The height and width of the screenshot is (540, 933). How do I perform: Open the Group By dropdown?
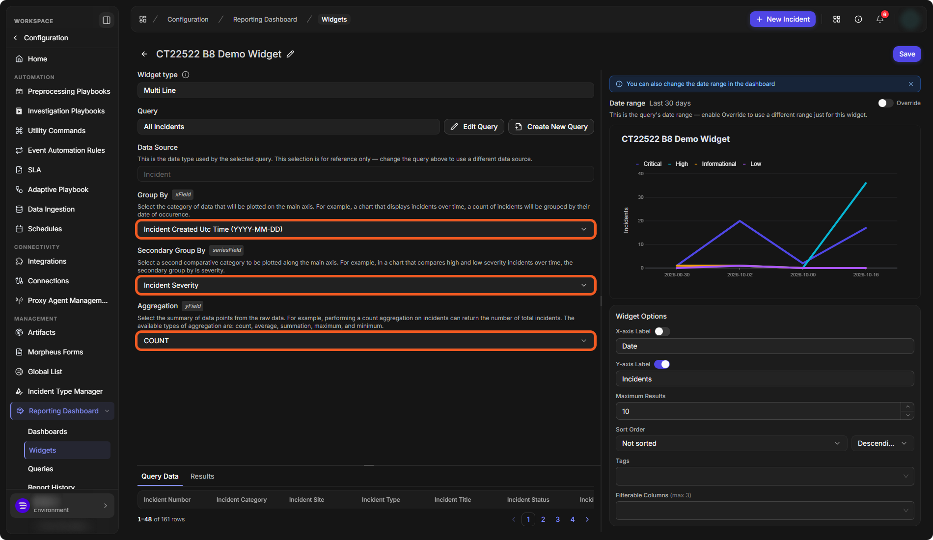[366, 229]
